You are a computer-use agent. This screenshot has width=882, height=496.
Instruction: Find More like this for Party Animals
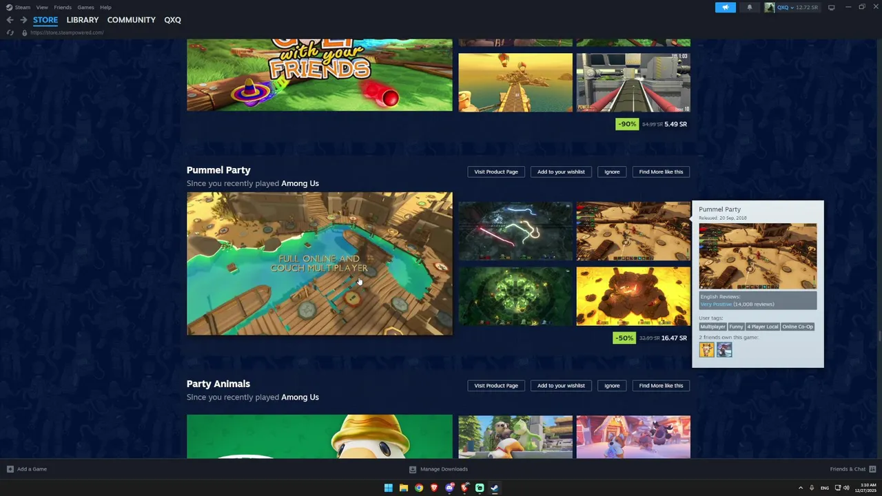pos(661,385)
